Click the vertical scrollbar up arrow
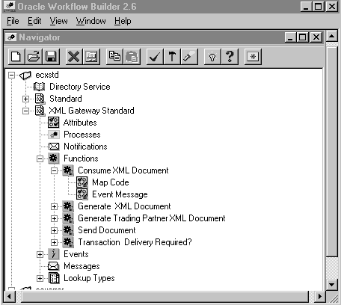Viewport: 341px width, 305px height. [x=331, y=37]
